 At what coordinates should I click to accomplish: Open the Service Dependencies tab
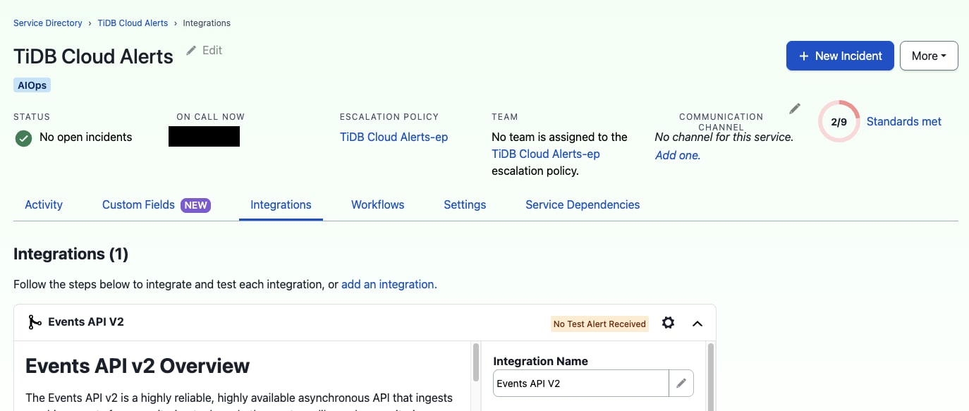click(x=583, y=205)
